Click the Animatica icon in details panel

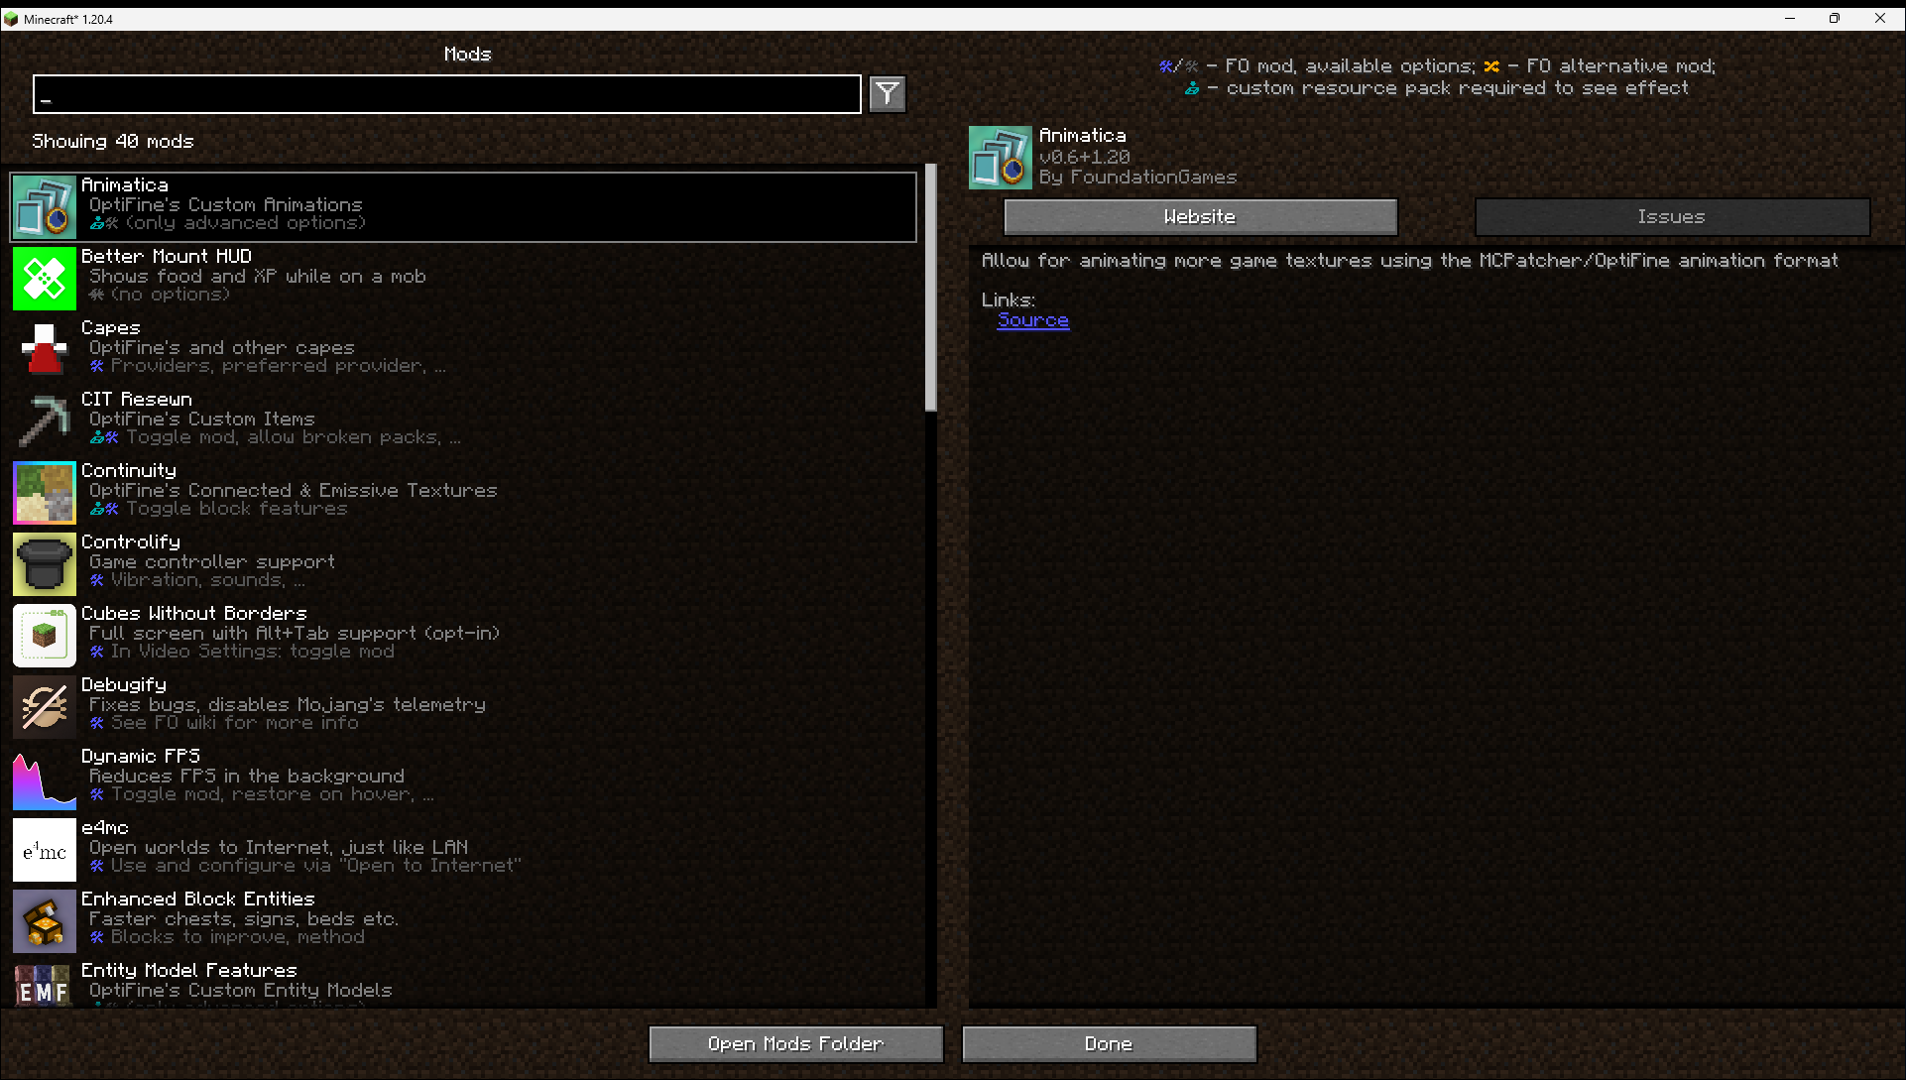pos(1001,158)
